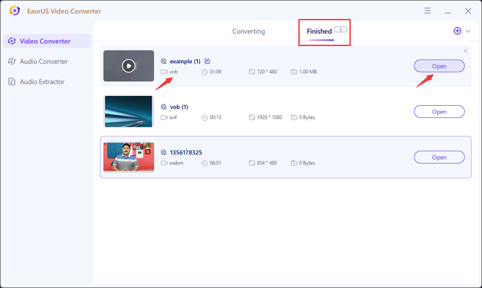Switch to the Finished tab
Image resolution: width=482 pixels, height=288 pixels.
319,31
